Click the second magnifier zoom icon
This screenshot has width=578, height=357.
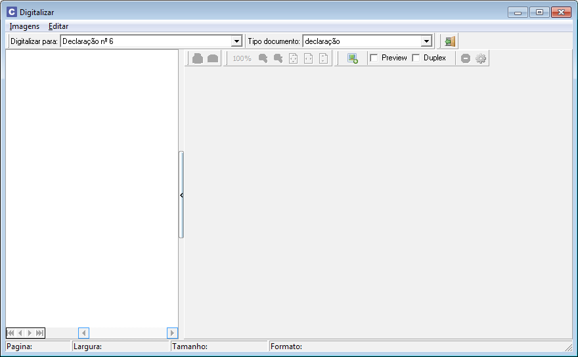click(x=278, y=58)
